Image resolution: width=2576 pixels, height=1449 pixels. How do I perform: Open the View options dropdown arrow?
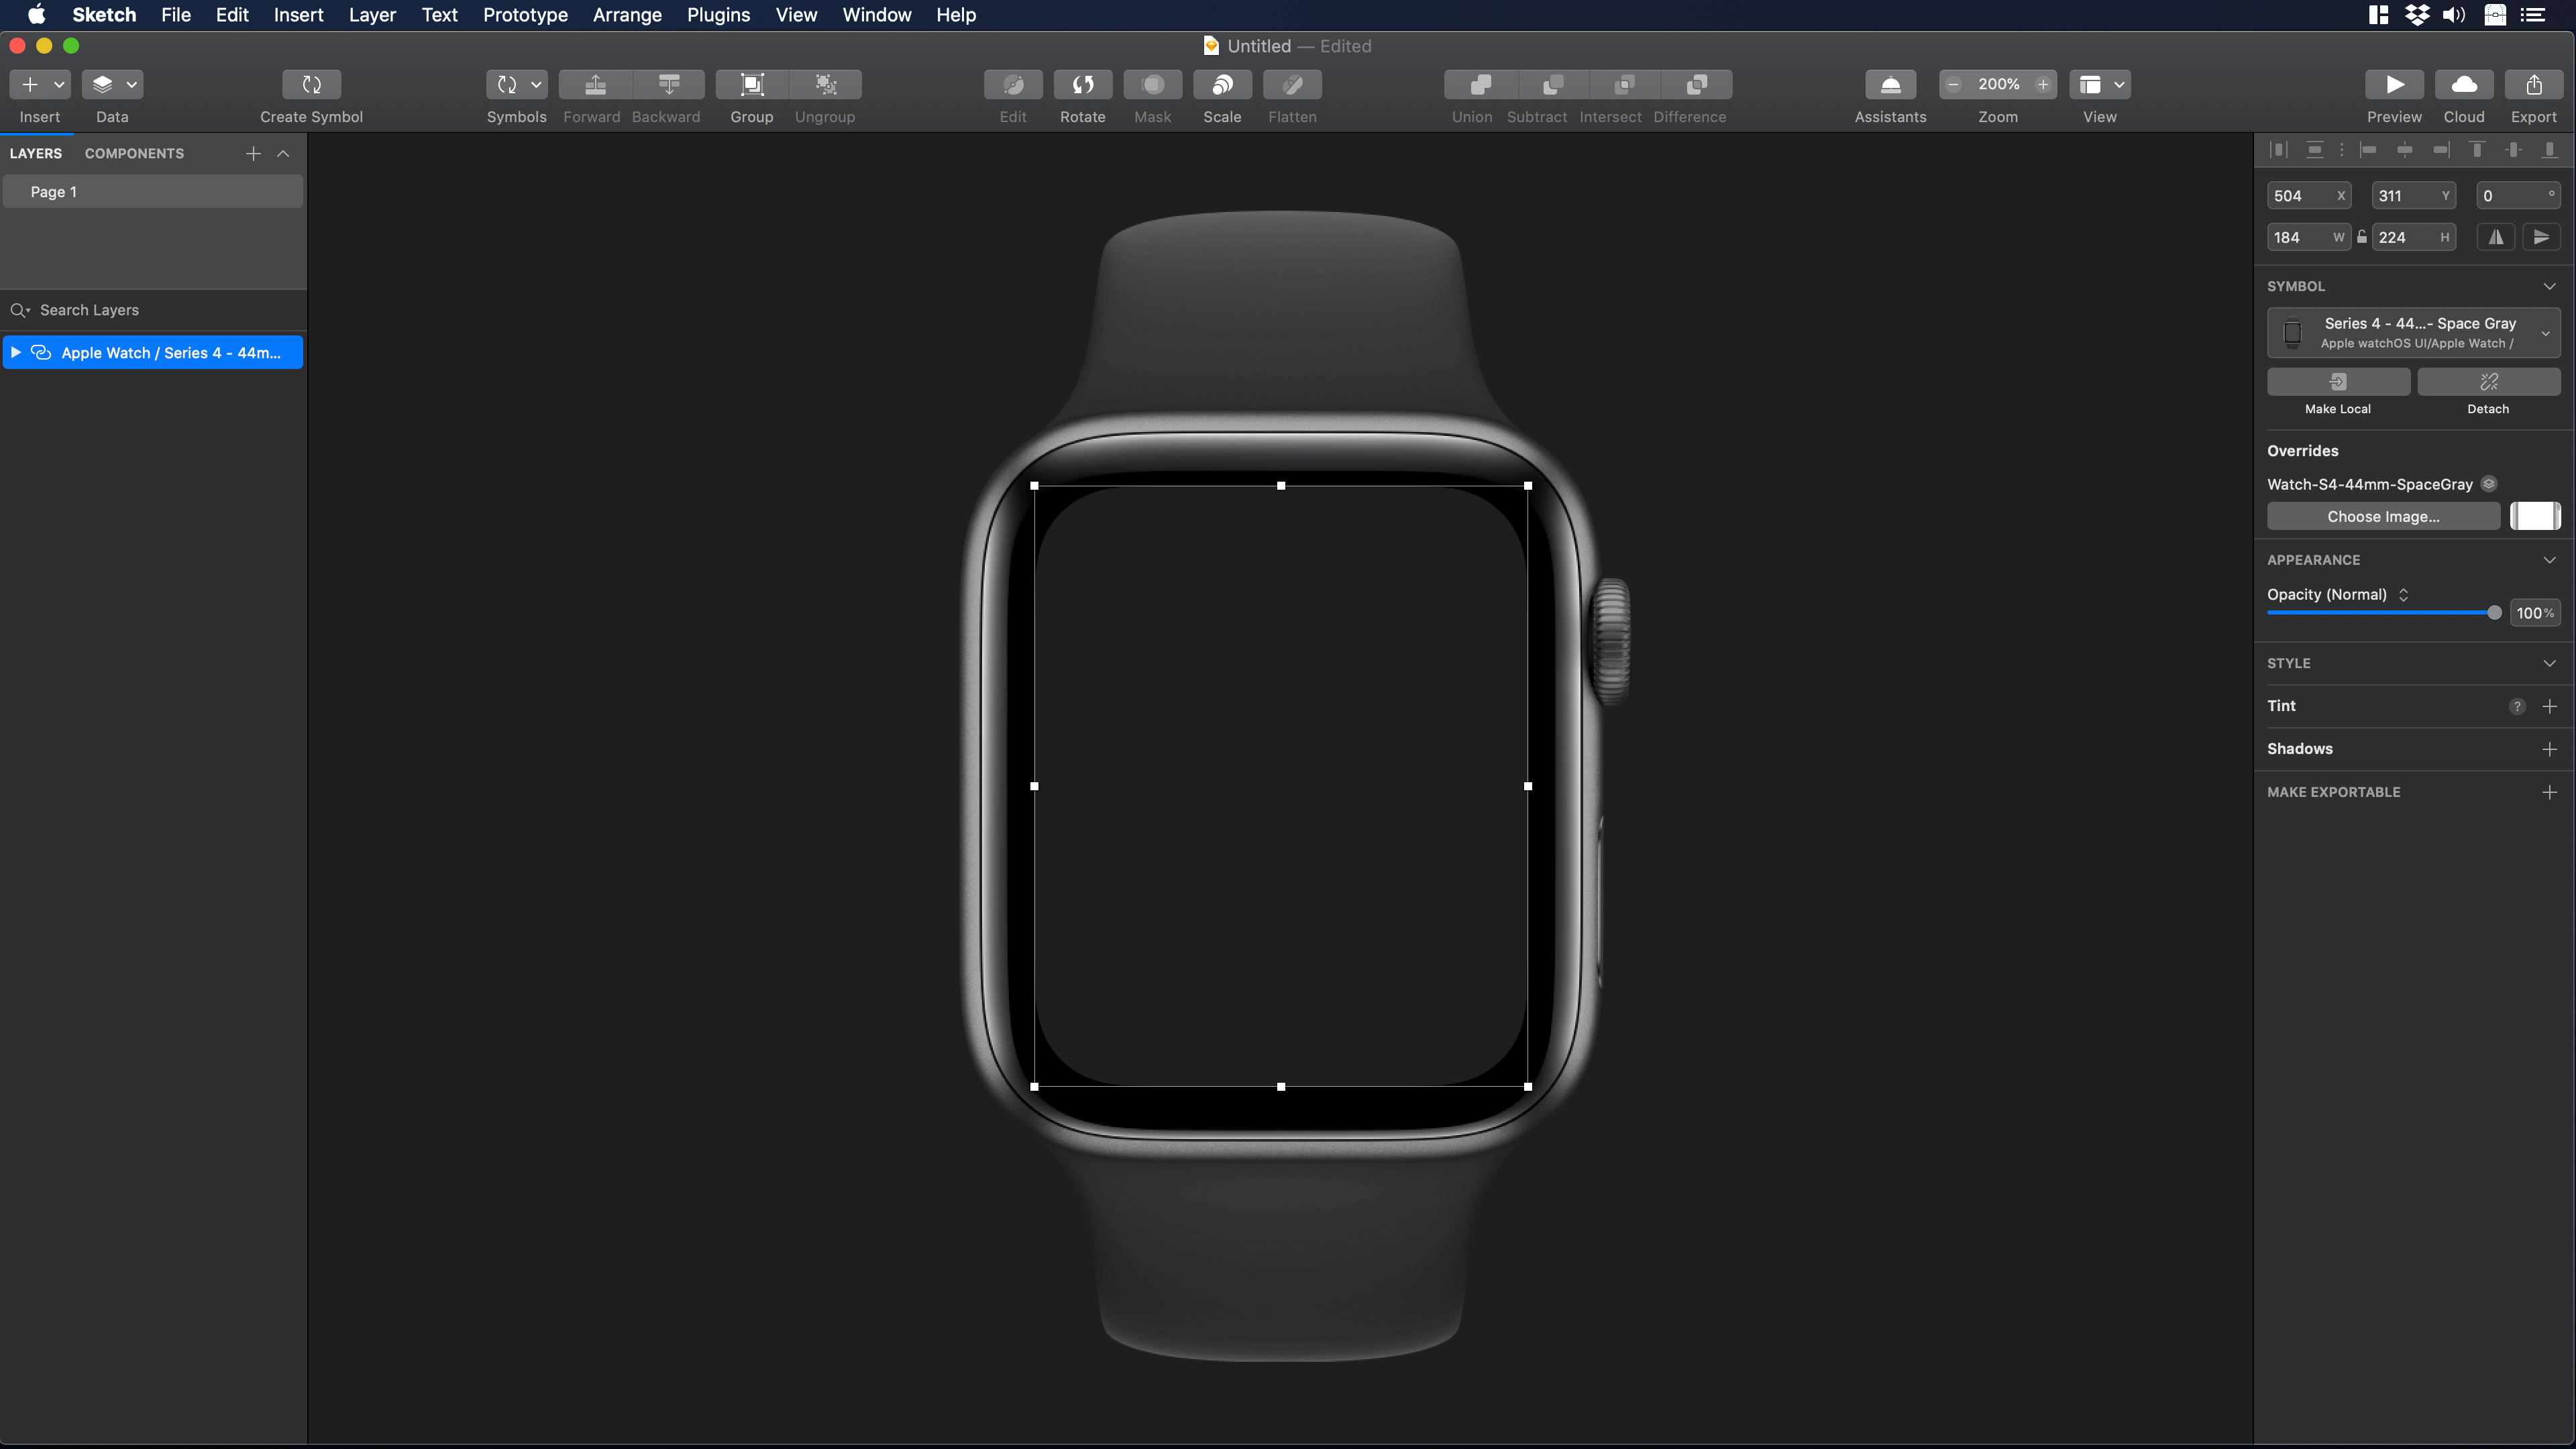[2117, 85]
